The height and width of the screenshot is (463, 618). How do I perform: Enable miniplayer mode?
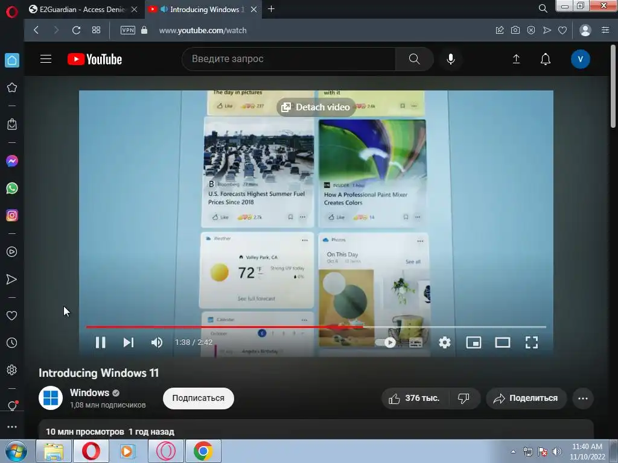[473, 342]
